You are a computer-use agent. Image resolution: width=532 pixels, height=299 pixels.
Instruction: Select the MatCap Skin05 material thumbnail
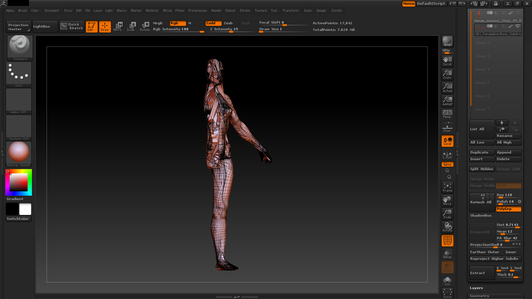pos(19,153)
